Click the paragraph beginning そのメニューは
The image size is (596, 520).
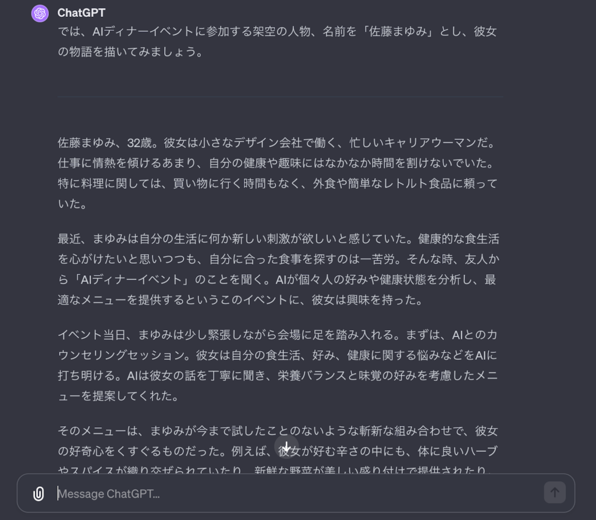278,449
